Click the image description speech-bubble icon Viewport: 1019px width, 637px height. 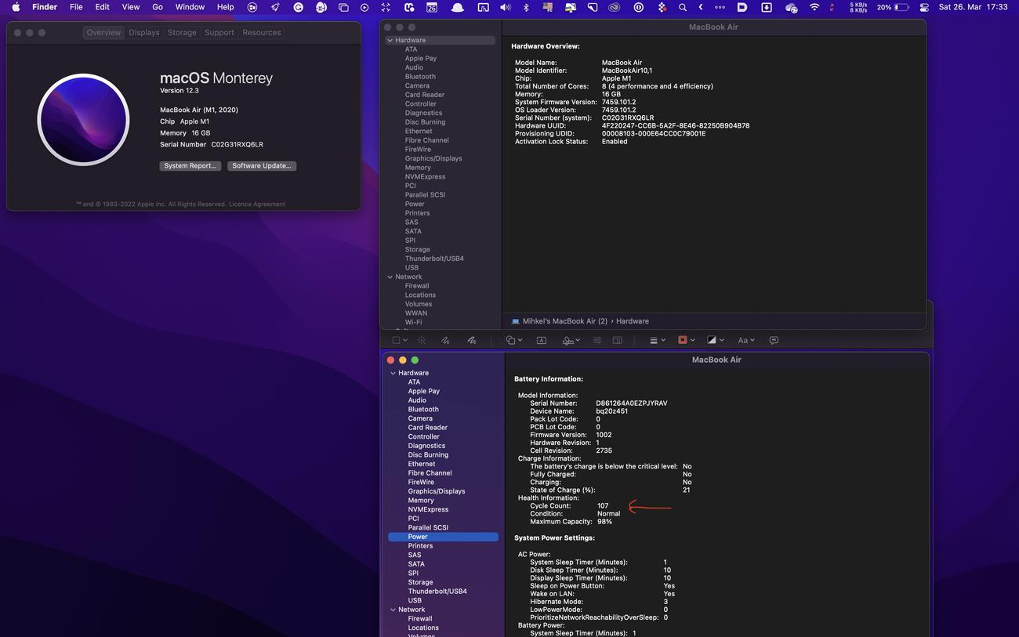pos(774,340)
